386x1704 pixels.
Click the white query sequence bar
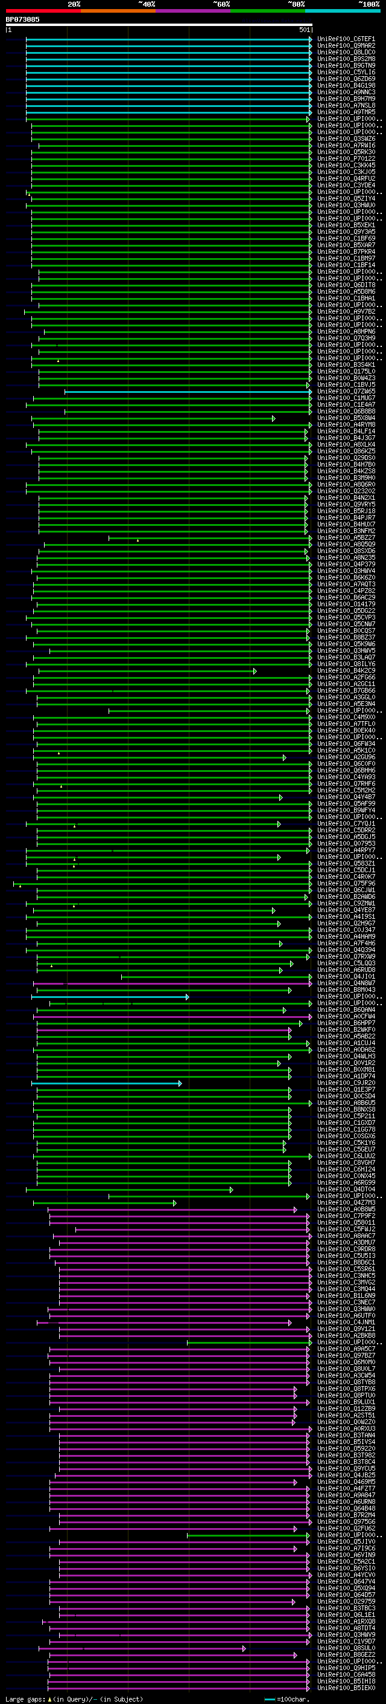point(159,24)
